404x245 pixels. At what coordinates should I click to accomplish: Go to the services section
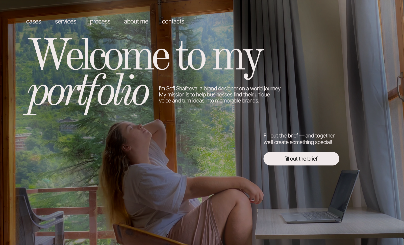pos(66,21)
